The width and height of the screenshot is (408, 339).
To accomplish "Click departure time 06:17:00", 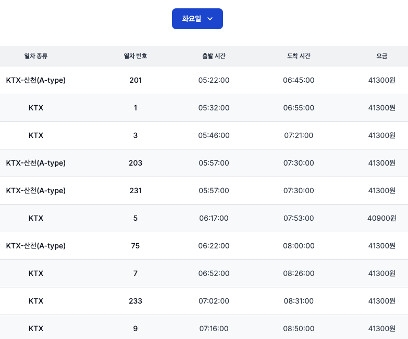I will [214, 218].
